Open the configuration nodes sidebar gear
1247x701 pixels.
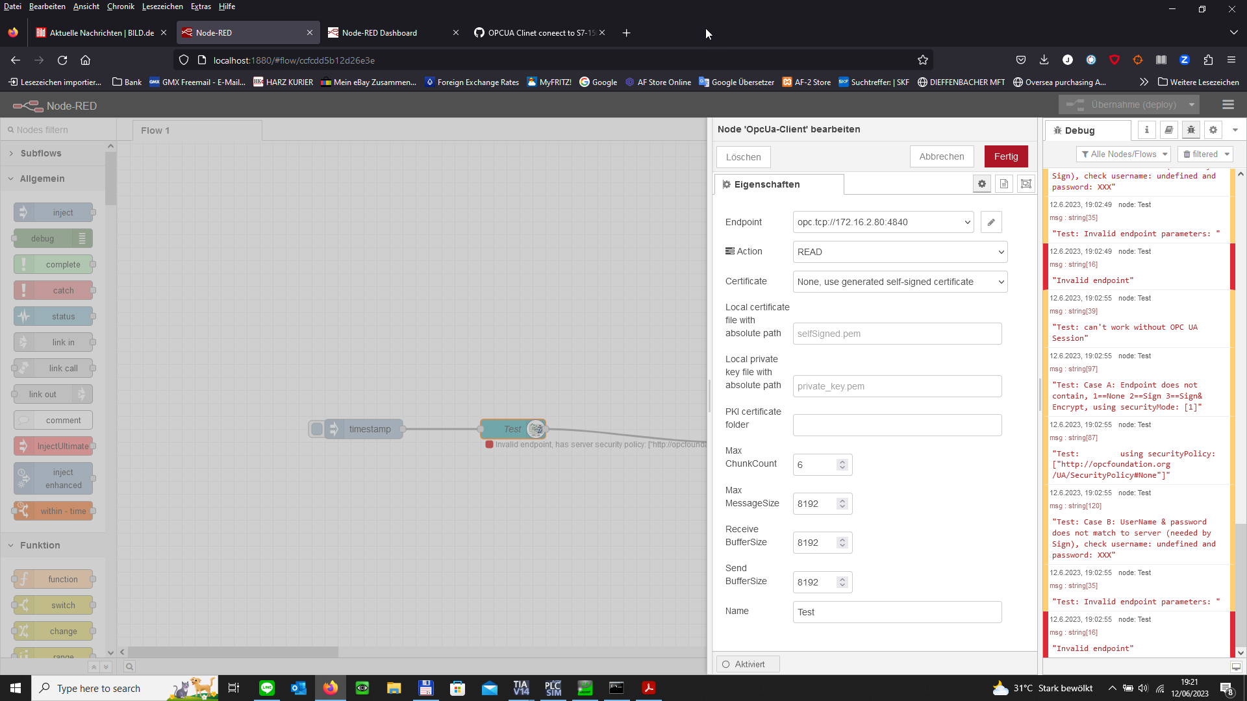(1213, 130)
